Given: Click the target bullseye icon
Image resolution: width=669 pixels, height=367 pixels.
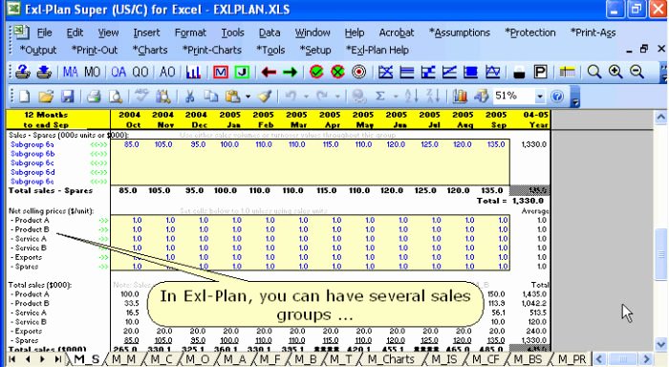Looking at the screenshot, I should coord(358,72).
